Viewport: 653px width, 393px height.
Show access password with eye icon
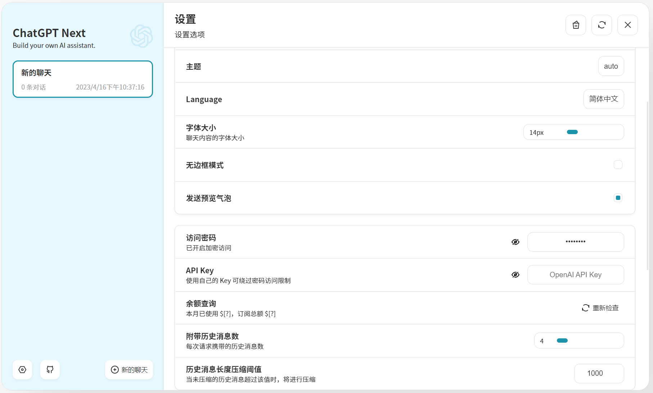point(515,242)
